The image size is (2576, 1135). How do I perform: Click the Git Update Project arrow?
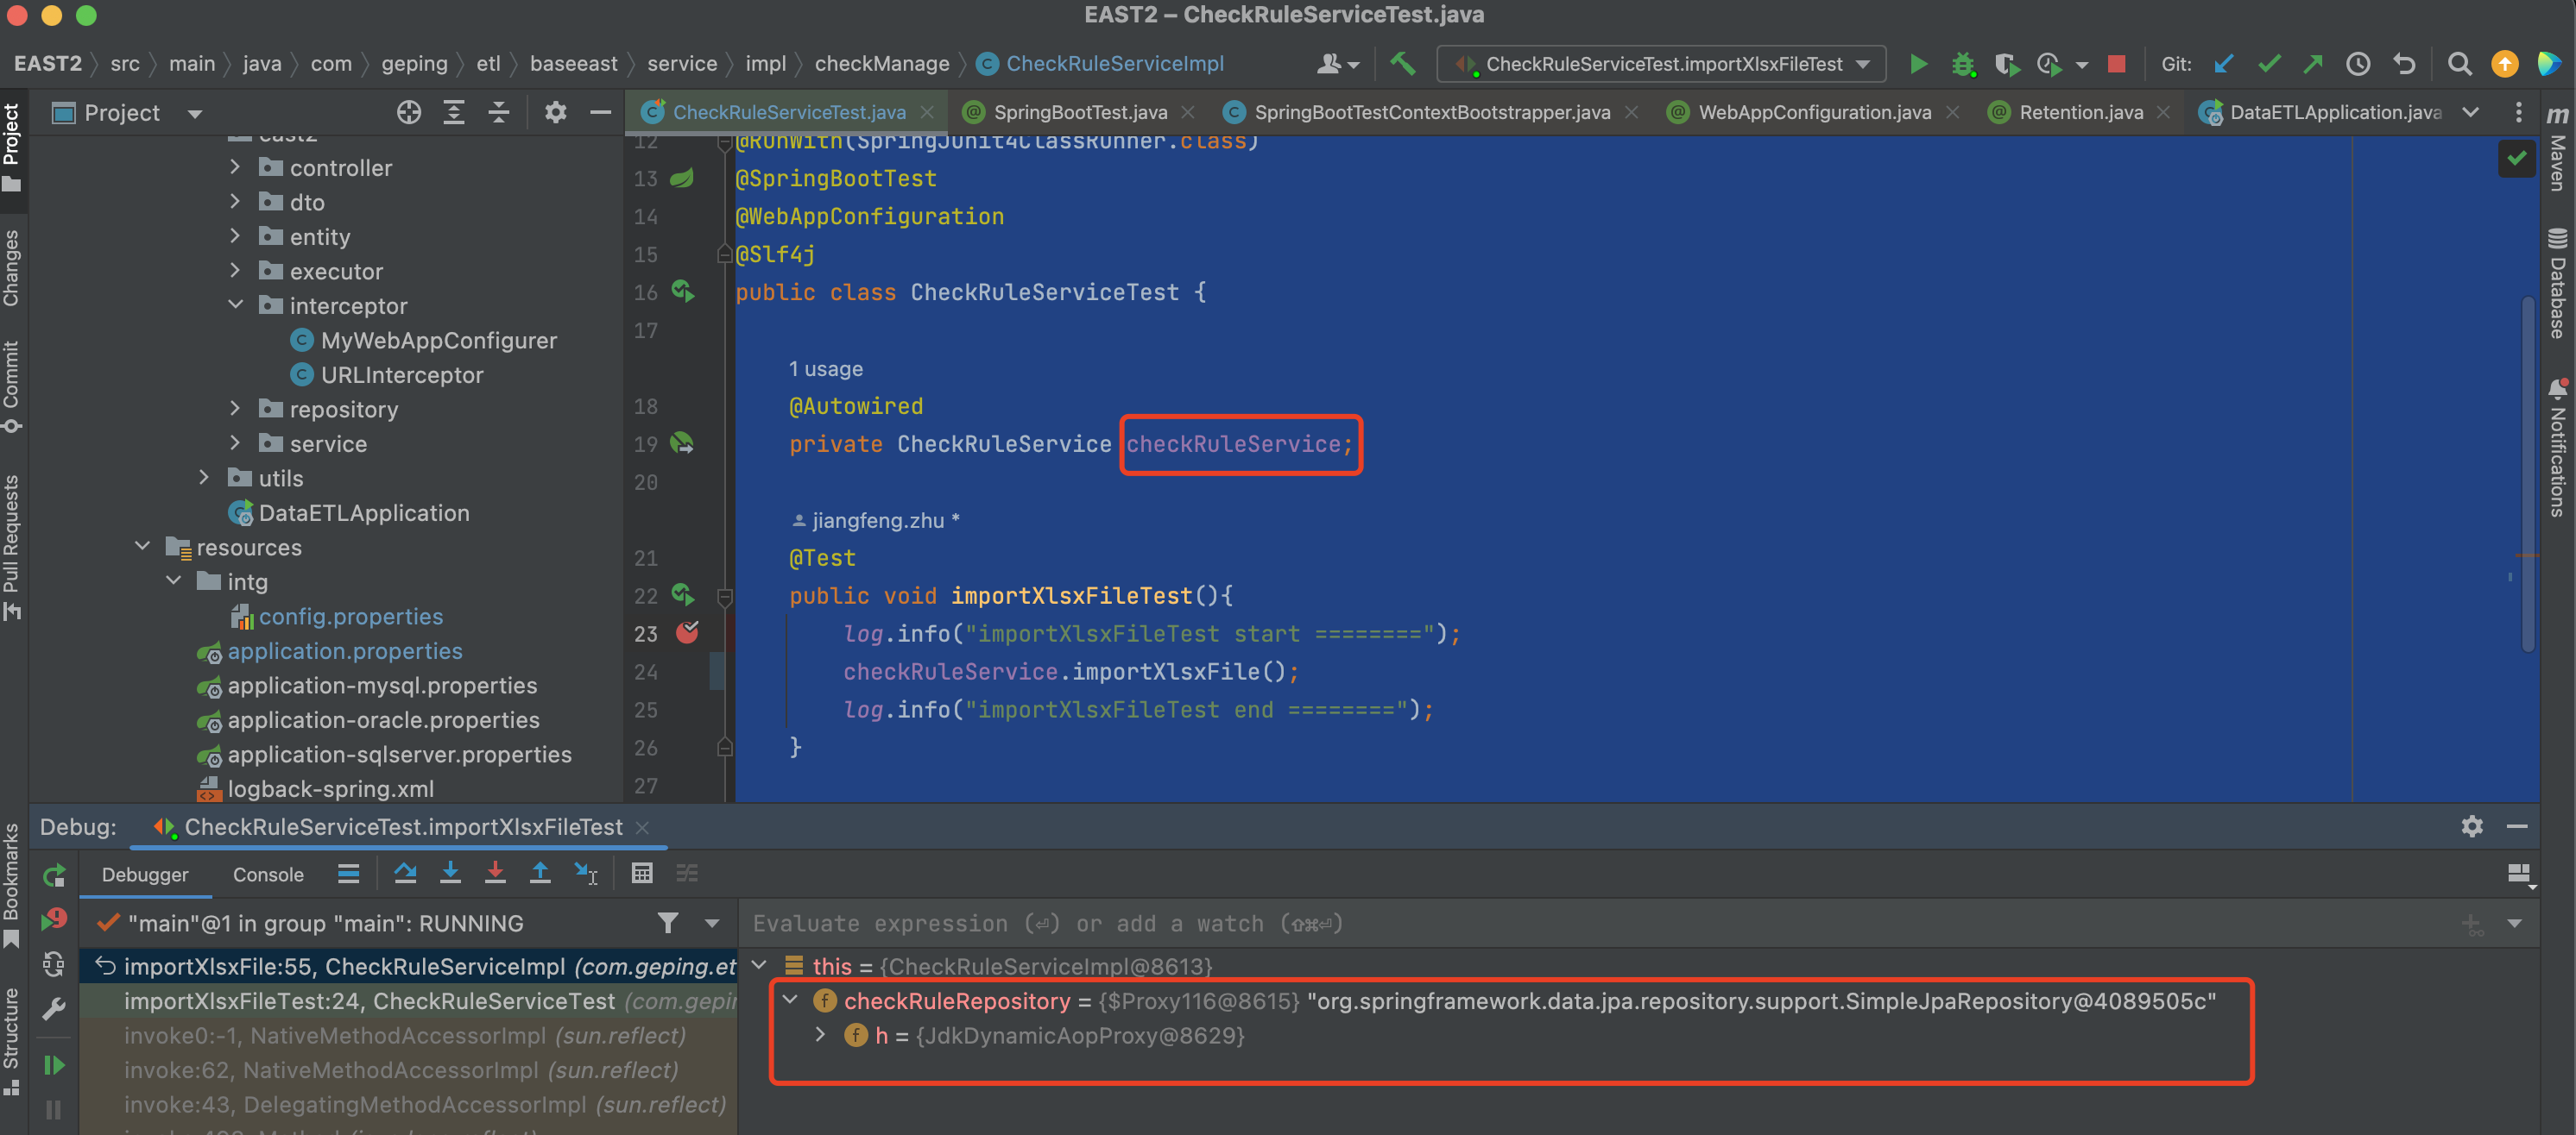point(2223,64)
